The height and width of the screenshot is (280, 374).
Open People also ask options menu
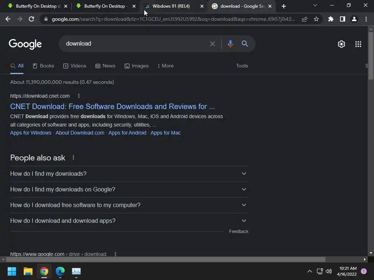pyautogui.click(x=73, y=157)
